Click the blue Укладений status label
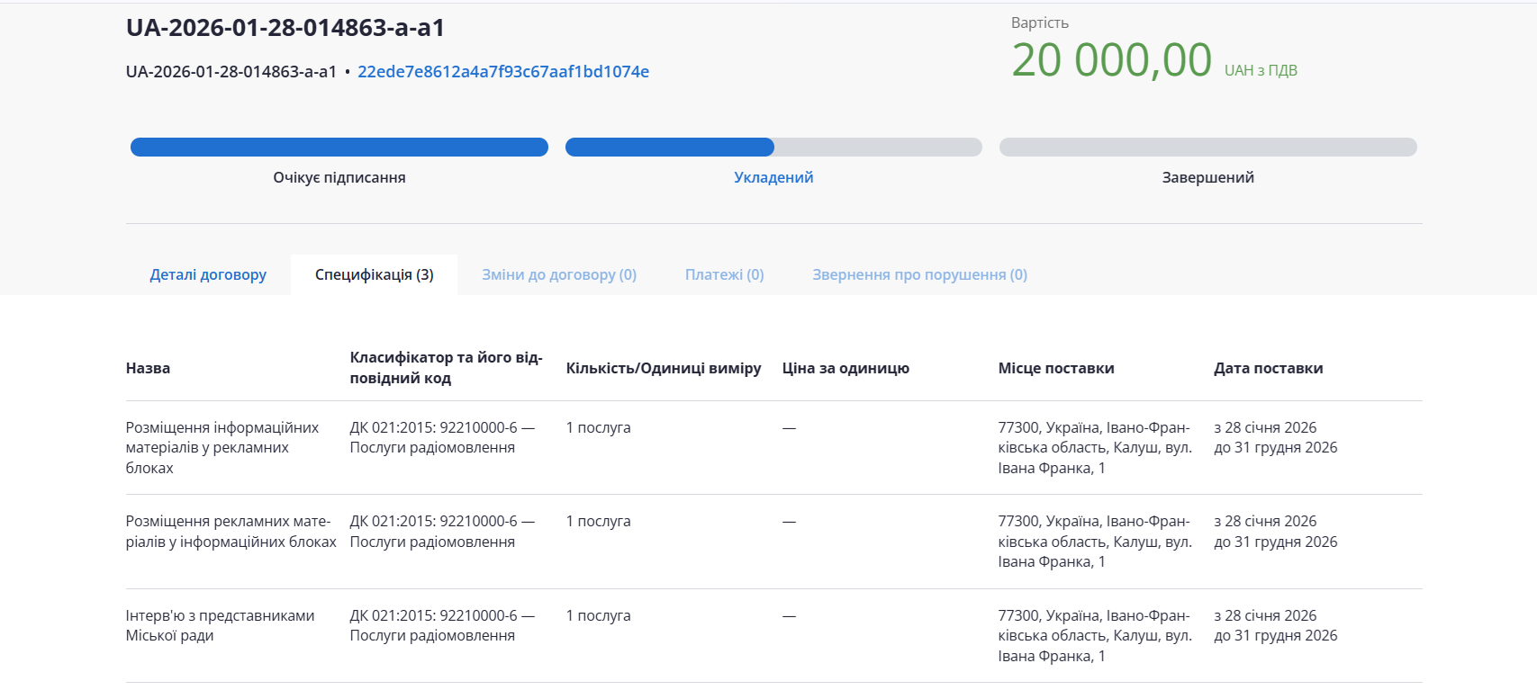 773,177
